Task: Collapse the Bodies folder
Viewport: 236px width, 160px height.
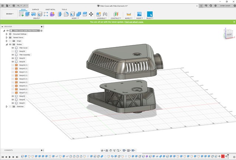Action: 7,45
